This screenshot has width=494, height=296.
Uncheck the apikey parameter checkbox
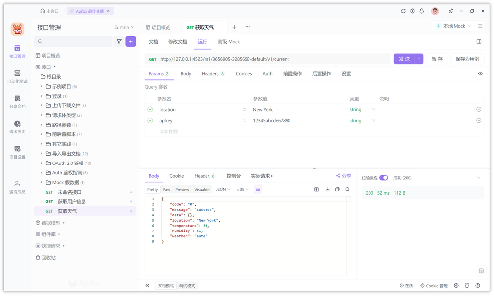[150, 120]
